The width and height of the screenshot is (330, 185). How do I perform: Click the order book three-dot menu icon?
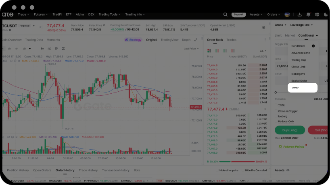pyautogui.click(x=265, y=40)
